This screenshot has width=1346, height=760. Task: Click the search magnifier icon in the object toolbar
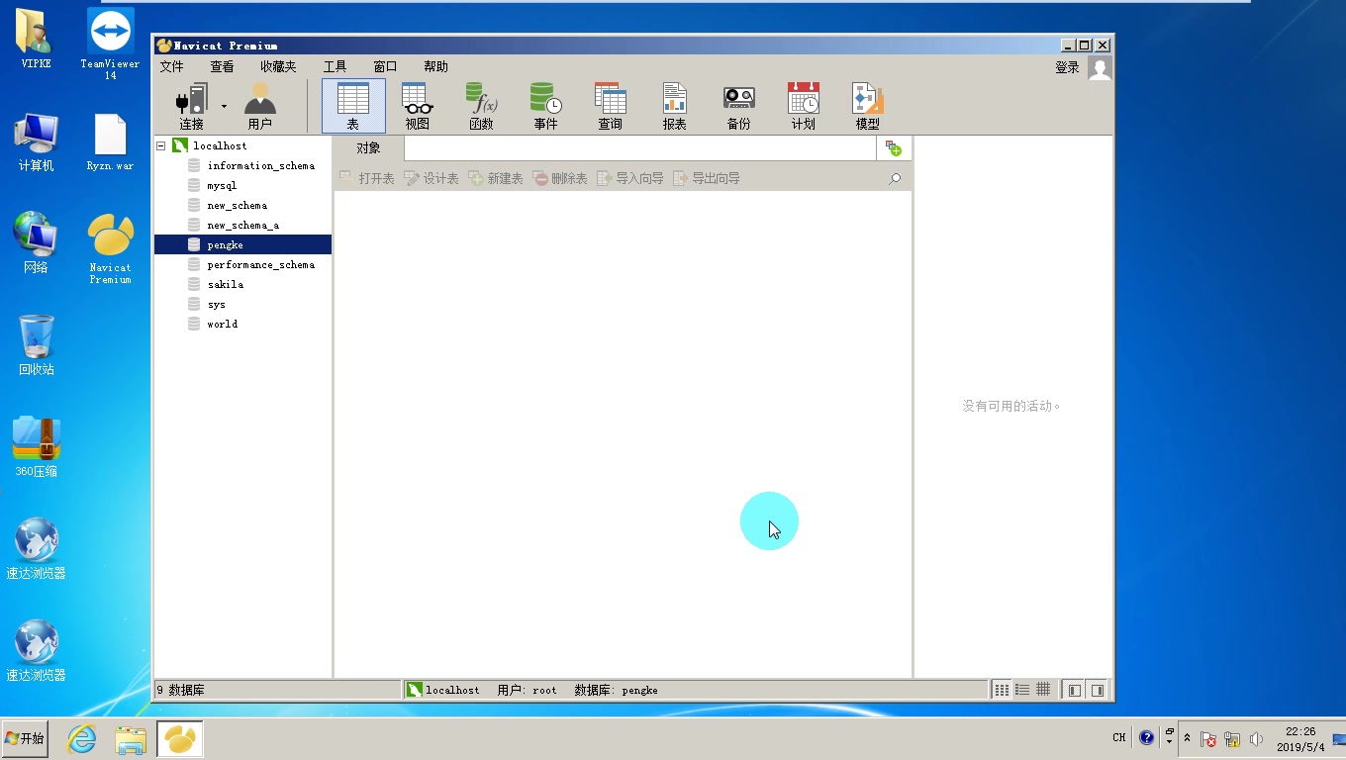tap(895, 179)
